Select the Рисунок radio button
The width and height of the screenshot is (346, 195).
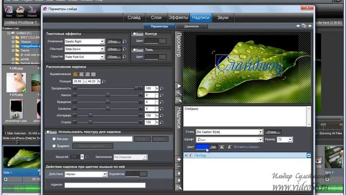[54, 139]
